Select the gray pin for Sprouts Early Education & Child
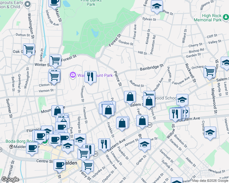This screenshot has width=229, height=183. (28, 5)
